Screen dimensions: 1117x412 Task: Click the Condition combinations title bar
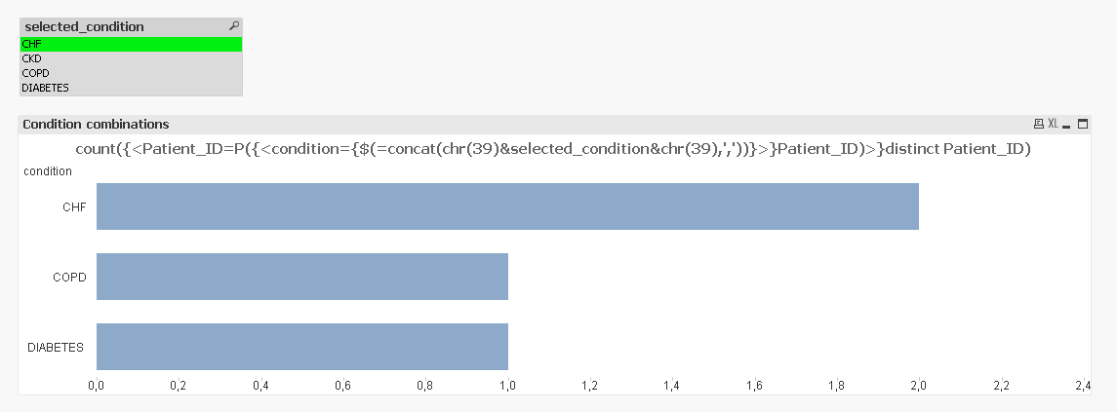tap(488, 124)
